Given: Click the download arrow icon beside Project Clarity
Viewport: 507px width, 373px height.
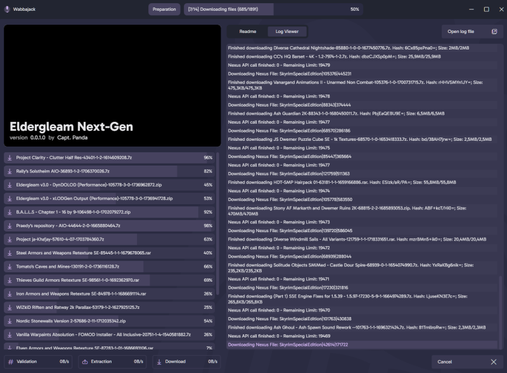Looking at the screenshot, I should (x=10, y=158).
